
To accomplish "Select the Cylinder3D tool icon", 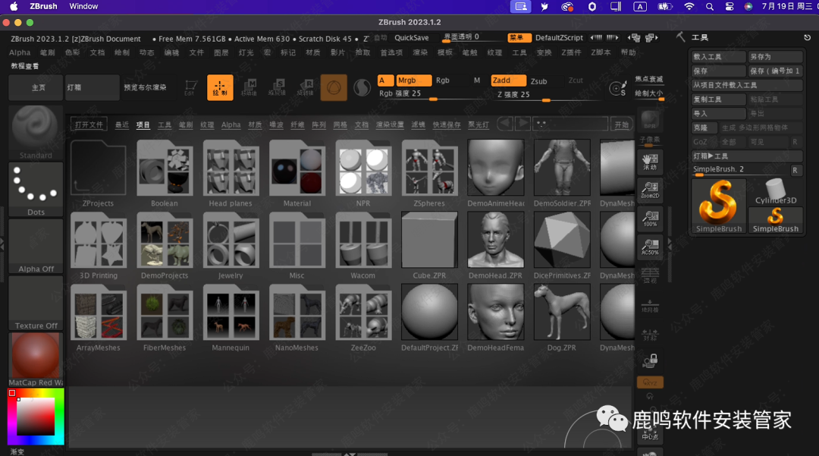I will (x=775, y=190).
